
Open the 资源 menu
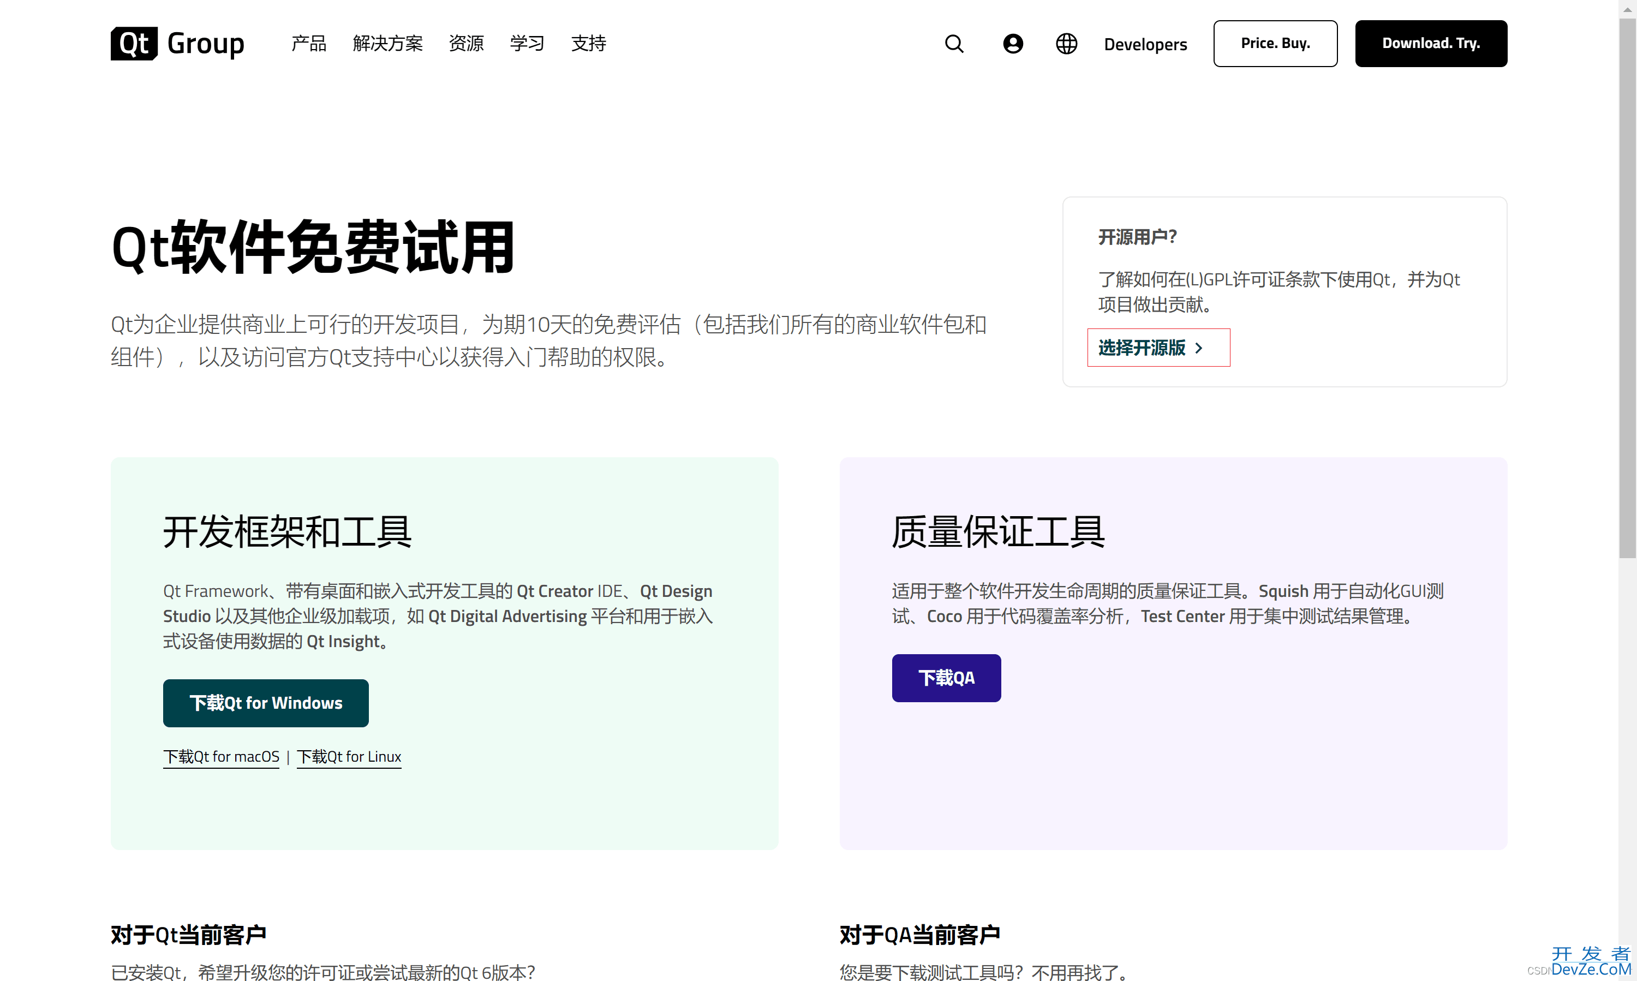click(466, 44)
